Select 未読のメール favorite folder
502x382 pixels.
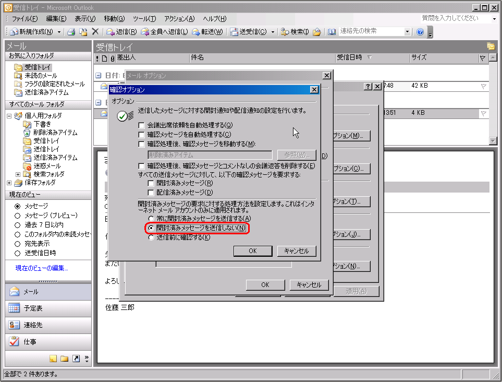click(35, 76)
